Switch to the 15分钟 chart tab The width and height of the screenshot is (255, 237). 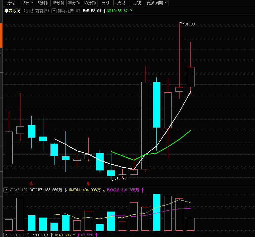[x=58, y=3]
